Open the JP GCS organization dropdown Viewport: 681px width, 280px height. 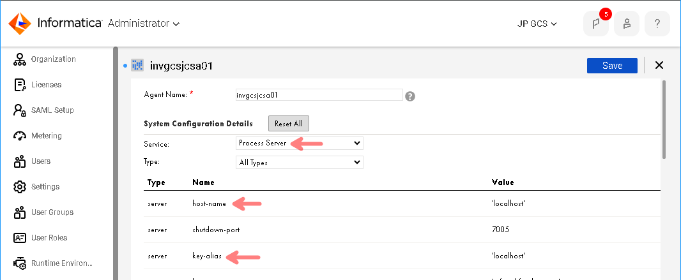click(x=537, y=24)
